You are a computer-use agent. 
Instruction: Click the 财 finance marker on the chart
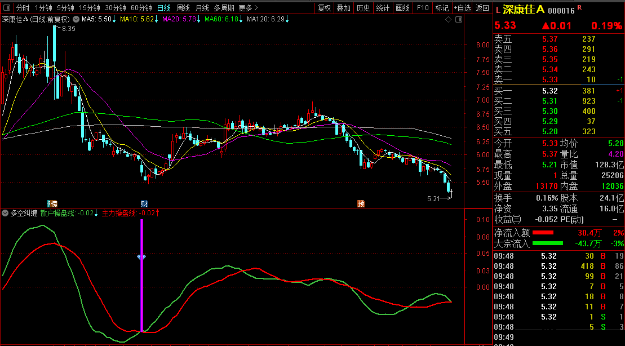coord(144,203)
